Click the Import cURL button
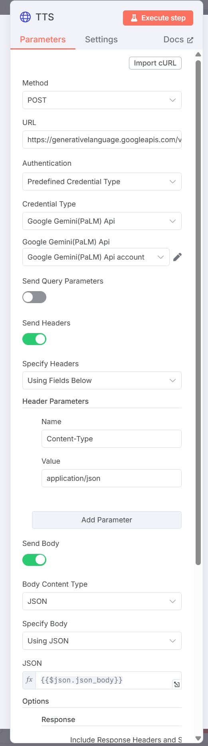 click(155, 63)
